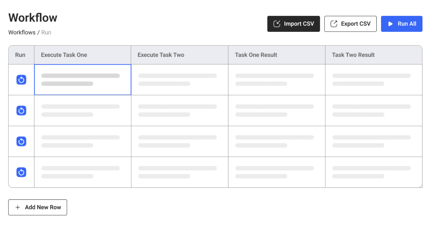The width and height of the screenshot is (437, 237).
Task: Click the Execute Task One column header
Action: point(64,55)
